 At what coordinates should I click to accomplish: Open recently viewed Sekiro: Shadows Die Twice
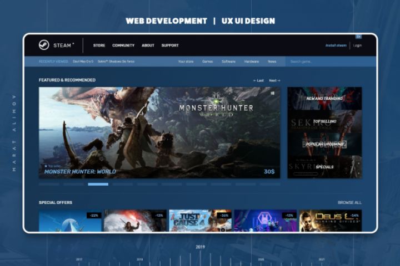[116, 62]
